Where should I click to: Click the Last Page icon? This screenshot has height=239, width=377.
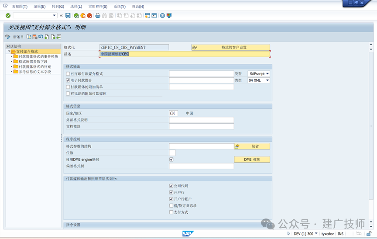click(139, 16)
